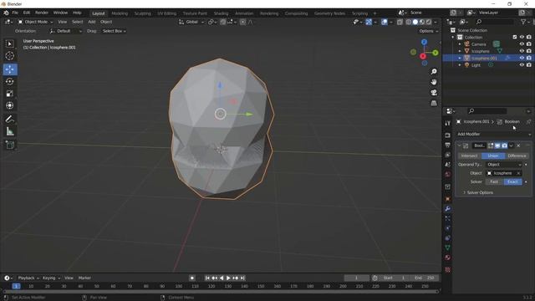Open the timeline Marker menu
This screenshot has height=301, width=535.
pos(84,278)
